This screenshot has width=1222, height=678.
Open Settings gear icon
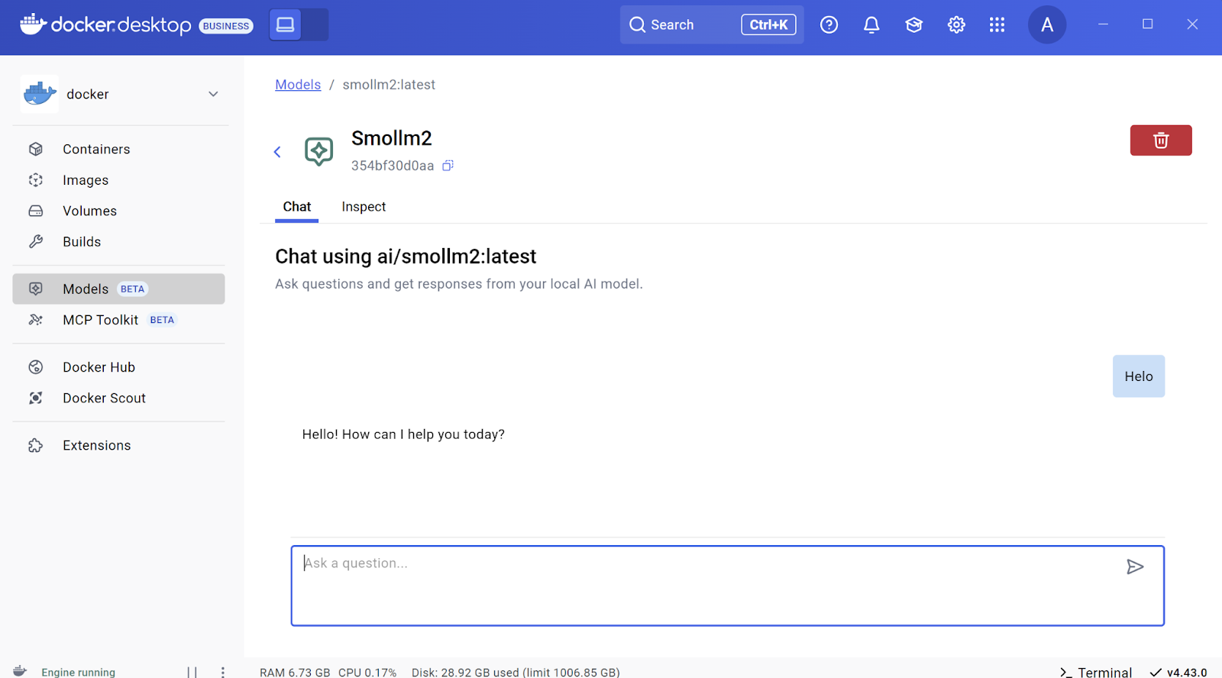(956, 24)
